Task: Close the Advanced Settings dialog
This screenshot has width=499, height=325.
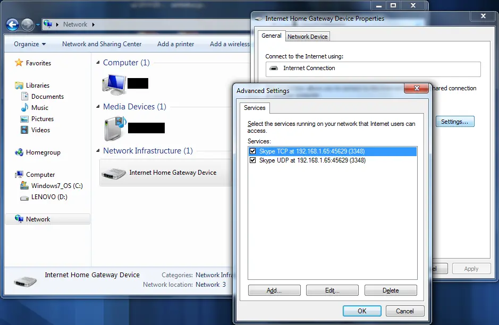Action: (x=417, y=88)
